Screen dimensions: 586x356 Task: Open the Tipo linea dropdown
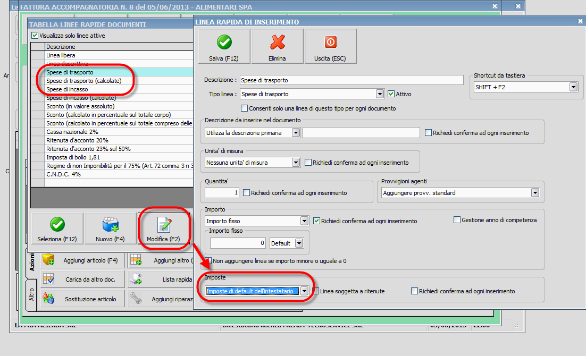(380, 94)
